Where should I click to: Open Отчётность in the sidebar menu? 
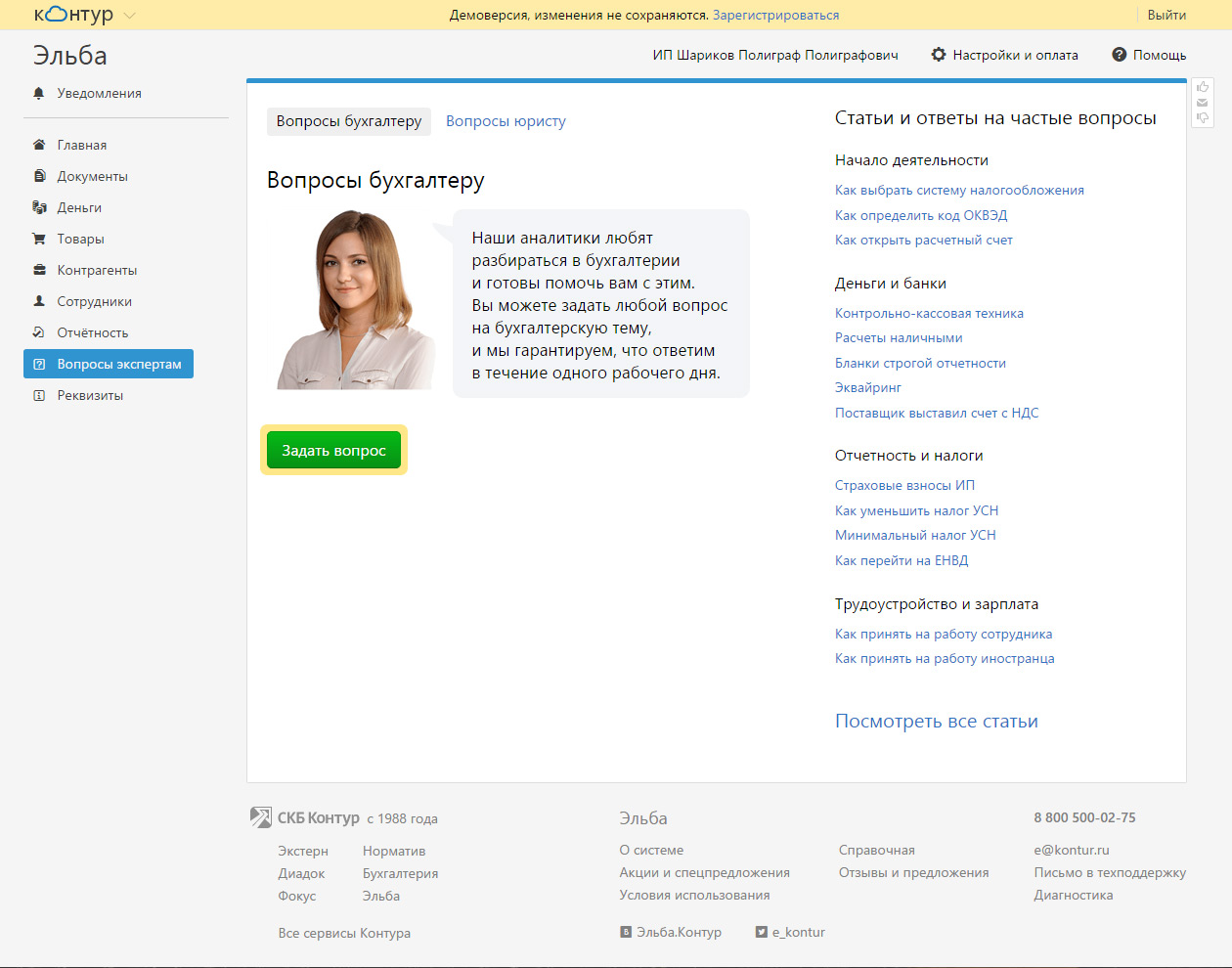[92, 332]
